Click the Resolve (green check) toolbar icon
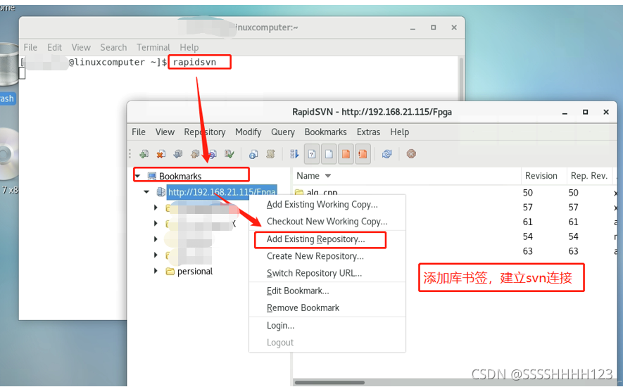 [229, 154]
